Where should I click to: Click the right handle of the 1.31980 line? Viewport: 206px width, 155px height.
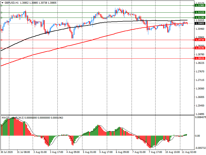[x=194, y=5]
